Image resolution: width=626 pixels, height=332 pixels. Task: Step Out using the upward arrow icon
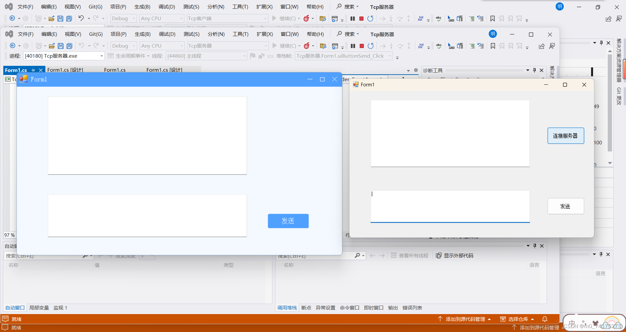(409, 46)
